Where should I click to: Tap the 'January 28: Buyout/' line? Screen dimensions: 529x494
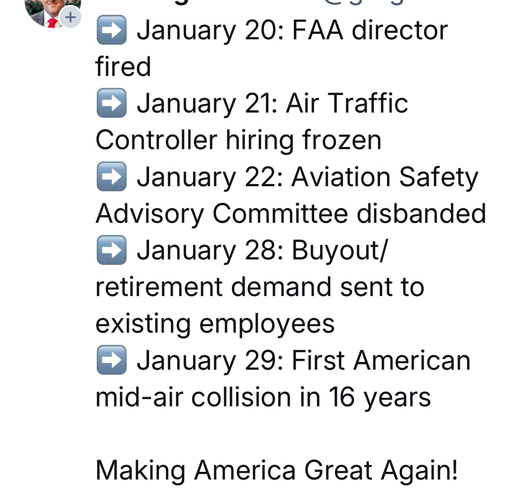coord(263,250)
